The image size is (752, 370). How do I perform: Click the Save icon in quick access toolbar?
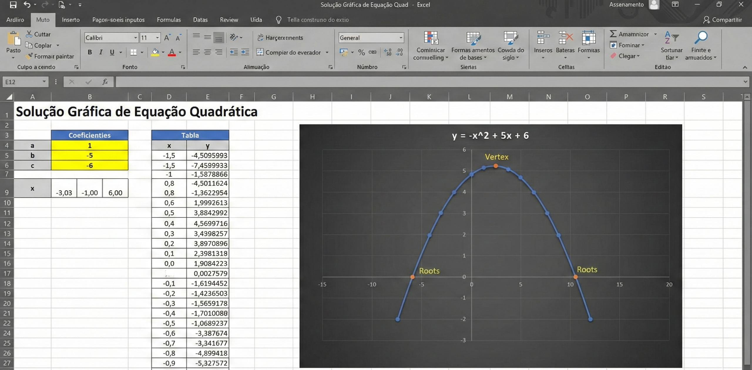pyautogui.click(x=13, y=4)
